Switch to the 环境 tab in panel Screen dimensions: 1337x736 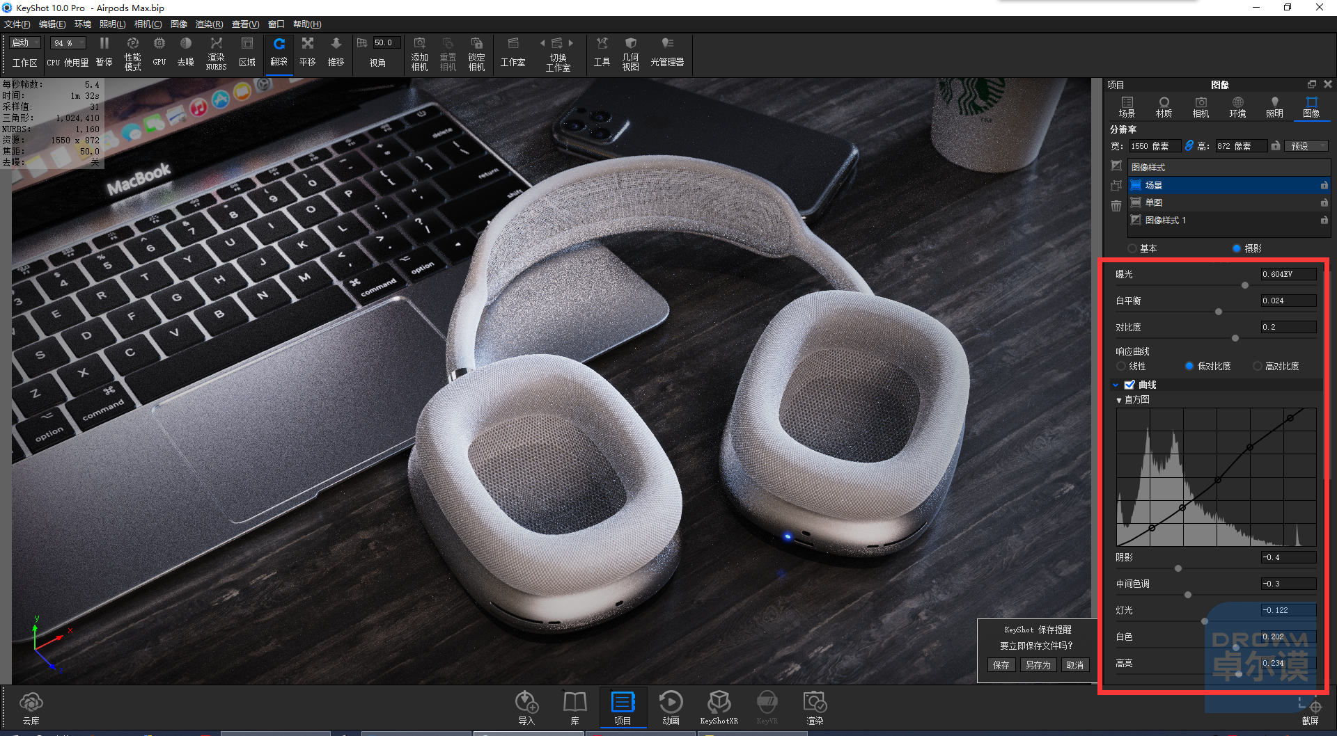point(1237,107)
